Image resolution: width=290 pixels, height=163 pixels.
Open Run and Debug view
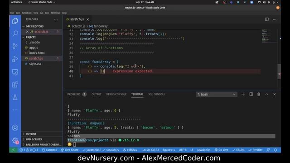point(15,59)
